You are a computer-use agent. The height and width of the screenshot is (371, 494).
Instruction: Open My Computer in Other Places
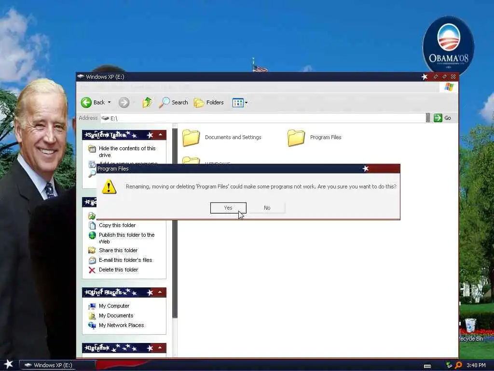pyautogui.click(x=114, y=306)
